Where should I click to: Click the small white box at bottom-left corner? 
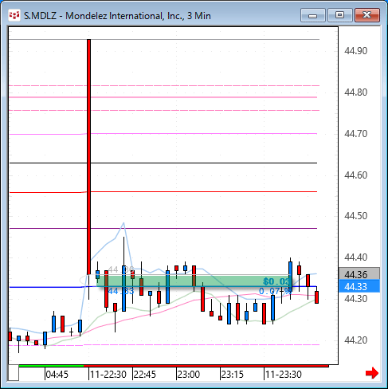(x=14, y=373)
